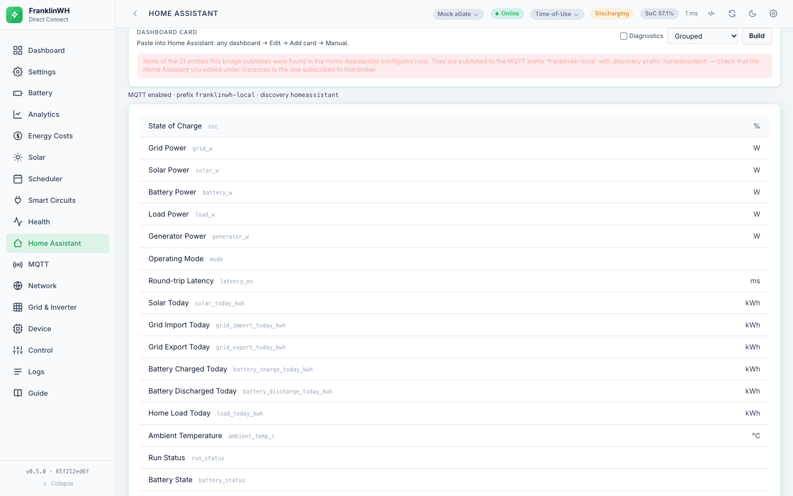Image resolution: width=793 pixels, height=496 pixels.
Task: Click the Energy Costs dollar icon
Action: coord(18,136)
